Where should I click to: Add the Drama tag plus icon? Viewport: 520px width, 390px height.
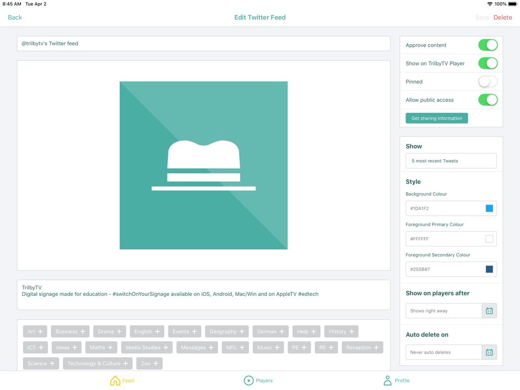(x=119, y=331)
